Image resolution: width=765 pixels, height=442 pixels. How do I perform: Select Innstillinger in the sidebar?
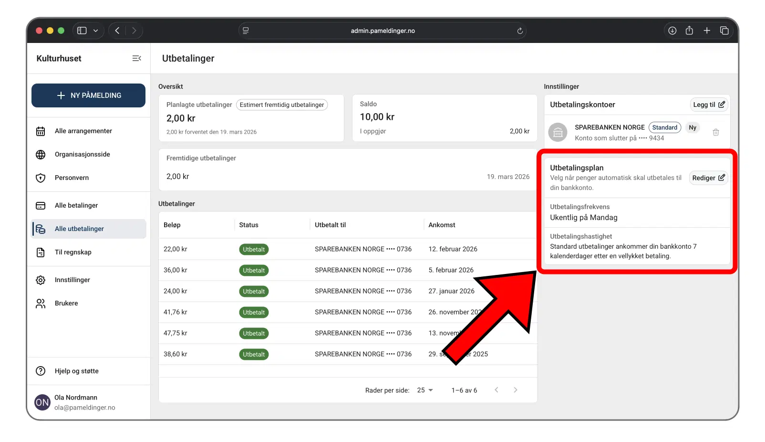[72, 280]
